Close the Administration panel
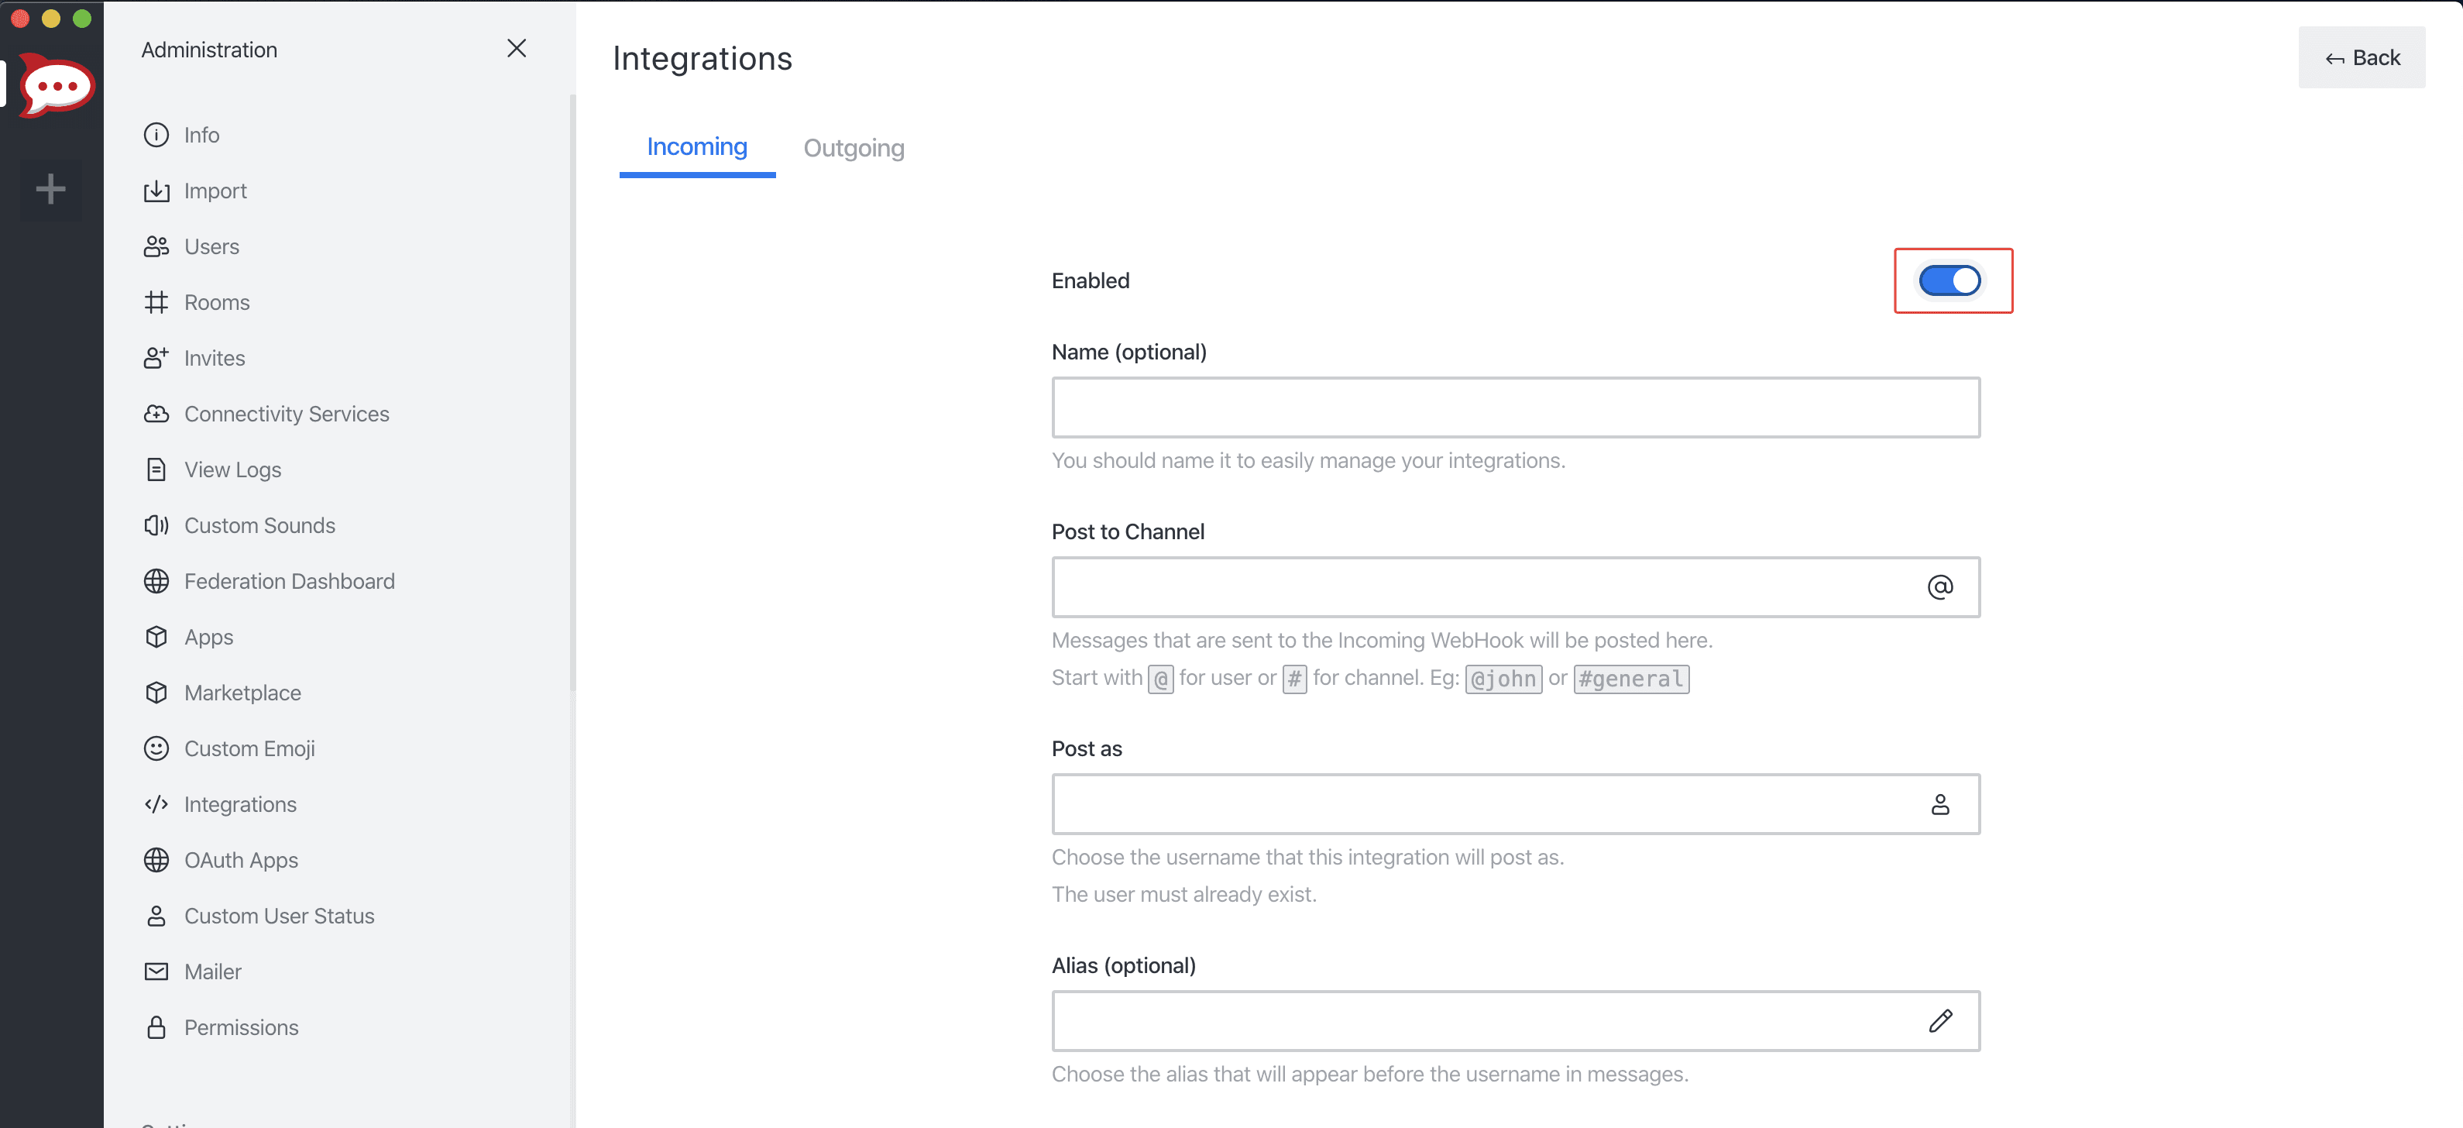The height and width of the screenshot is (1128, 2463). coord(517,48)
